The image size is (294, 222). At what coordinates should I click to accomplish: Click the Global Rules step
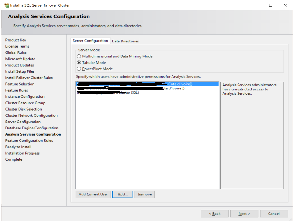click(16, 53)
